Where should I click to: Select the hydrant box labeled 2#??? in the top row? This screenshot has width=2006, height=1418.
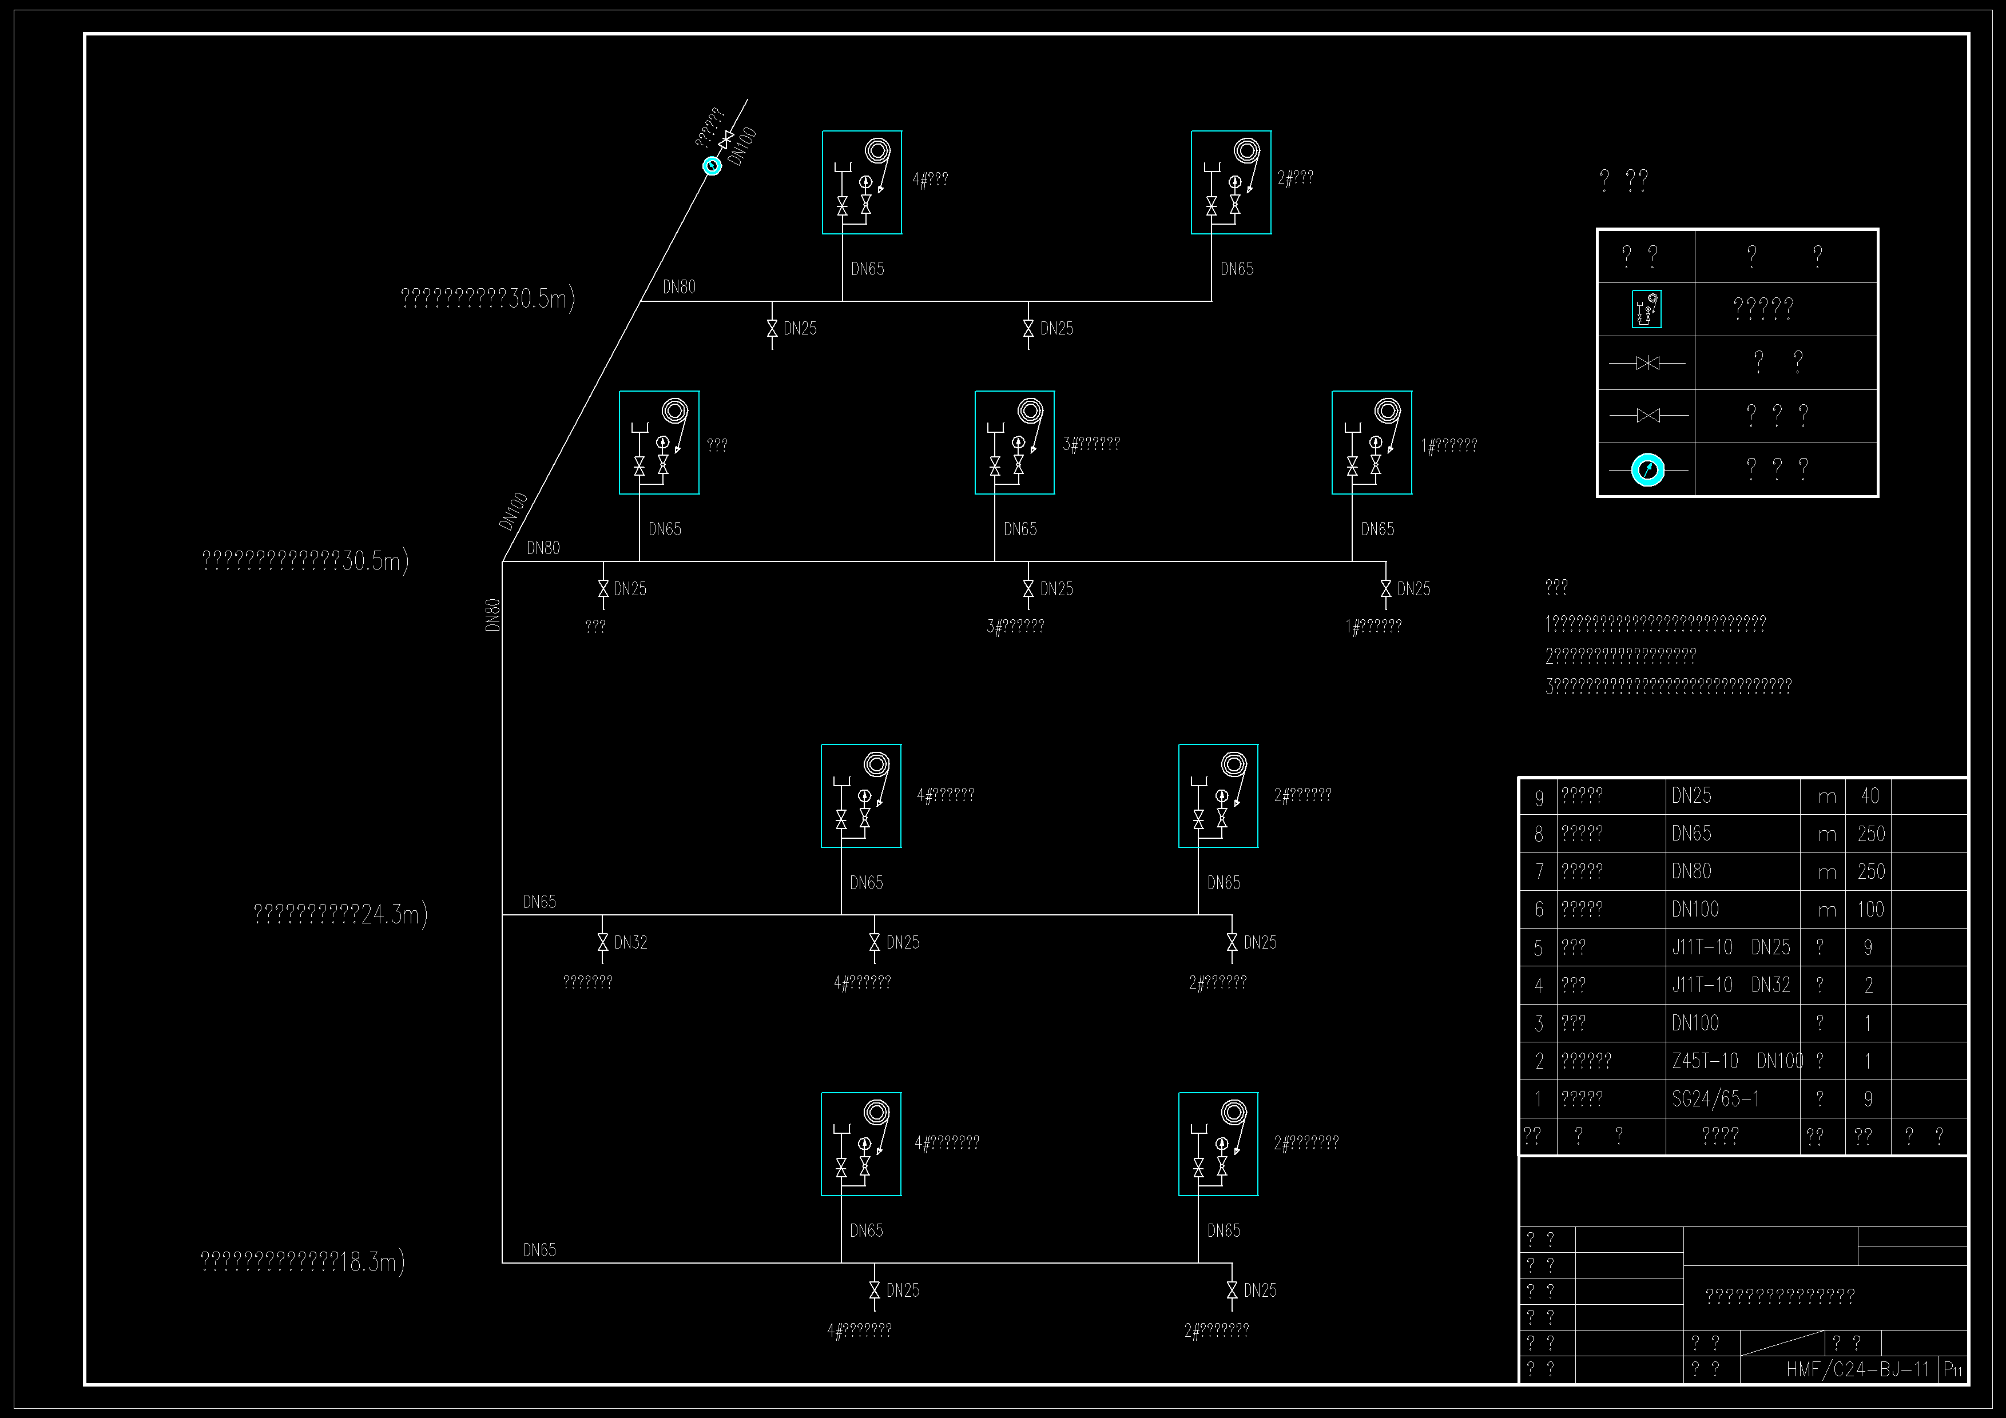pos(1231,182)
